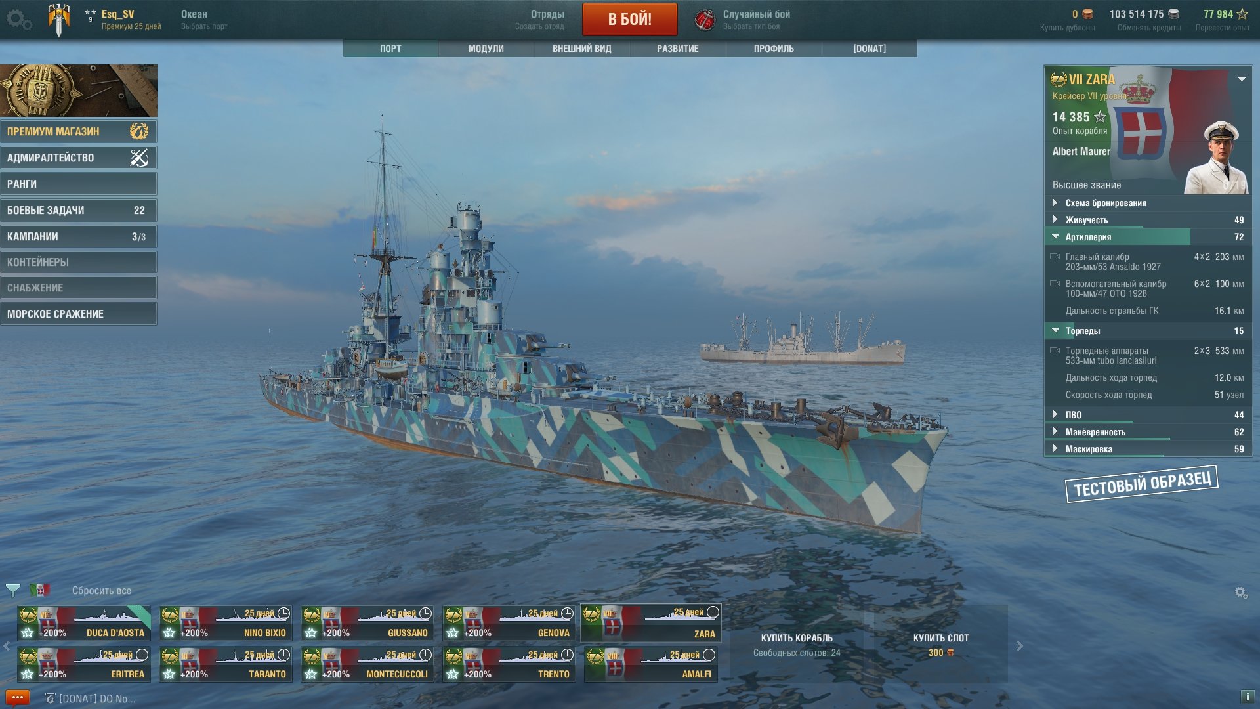Viewport: 1260px width, 709px height.
Task: Click the main battery camera icon
Action: [1055, 257]
